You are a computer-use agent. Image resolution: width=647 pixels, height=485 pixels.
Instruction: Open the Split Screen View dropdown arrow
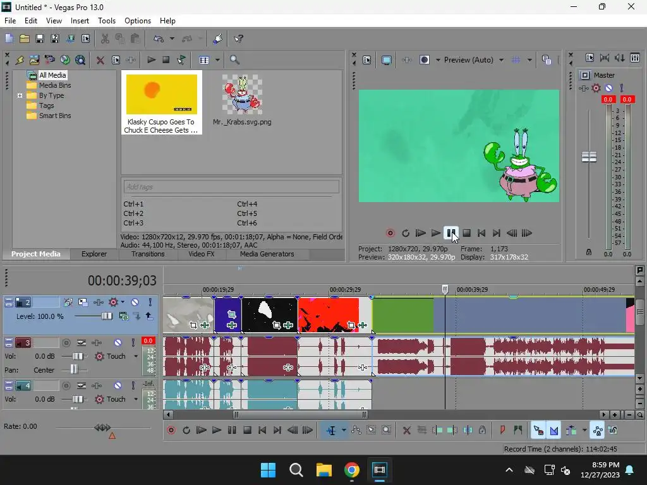tap(438, 60)
